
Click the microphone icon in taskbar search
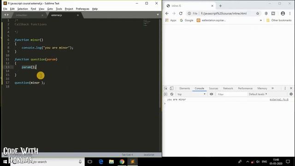(80, 162)
